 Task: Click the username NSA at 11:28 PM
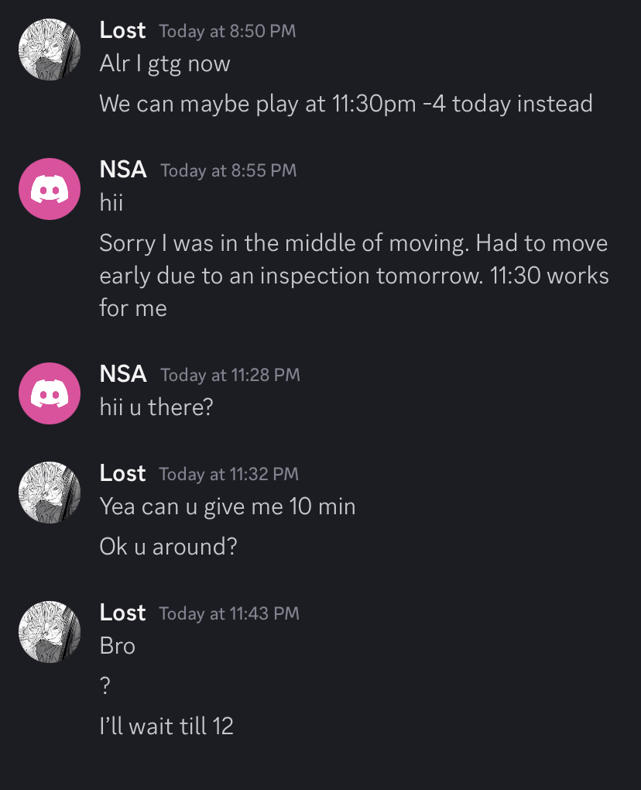tap(123, 374)
